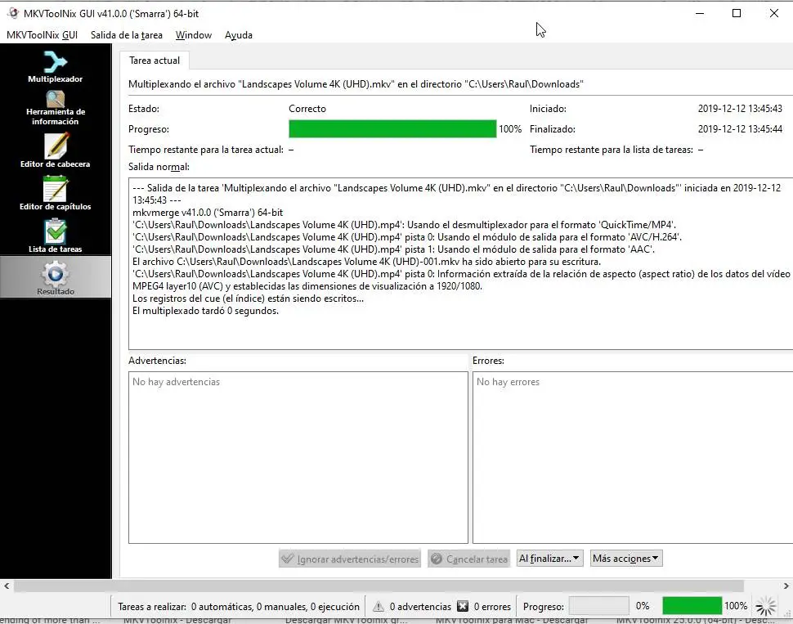
Task: Open the Editor de cabecera tool
Action: 55,150
